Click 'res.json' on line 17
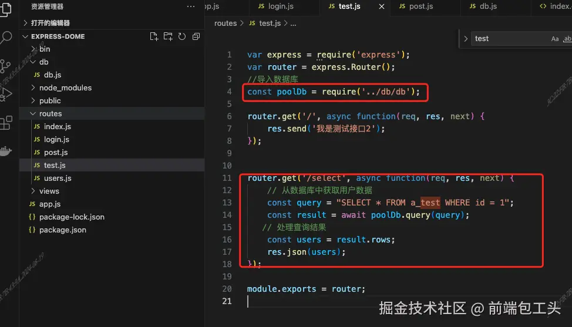572x327 pixels. (x=287, y=252)
